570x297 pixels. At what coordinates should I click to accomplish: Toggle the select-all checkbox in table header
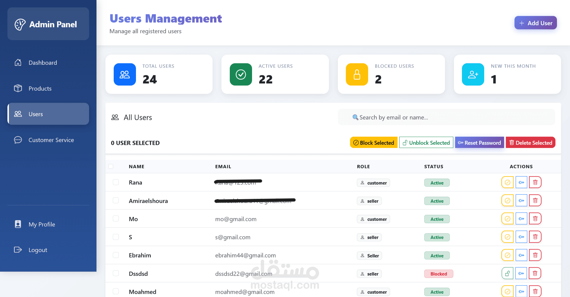click(x=111, y=166)
